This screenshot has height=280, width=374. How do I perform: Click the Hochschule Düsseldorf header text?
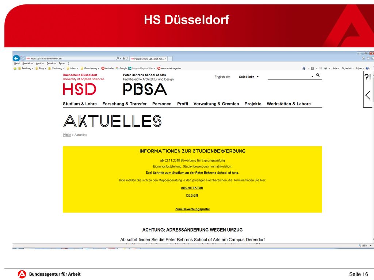click(x=80, y=75)
